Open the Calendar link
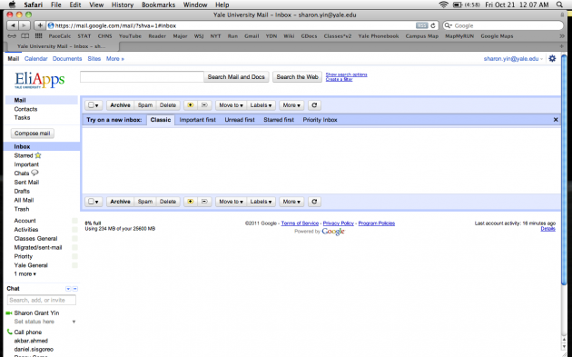The width and height of the screenshot is (572, 357). (x=35, y=58)
